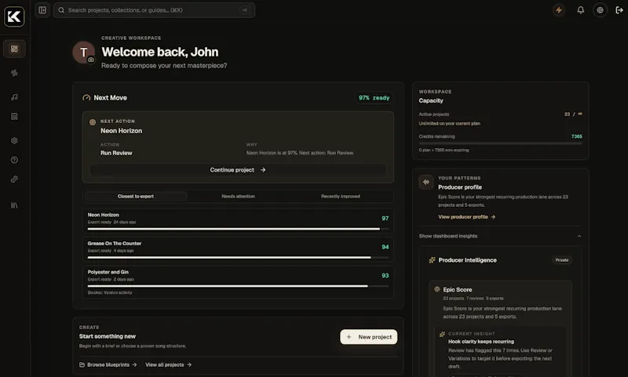628x377 pixels.
Task: Click the Next Move gauge icon
Action: [x=86, y=97]
